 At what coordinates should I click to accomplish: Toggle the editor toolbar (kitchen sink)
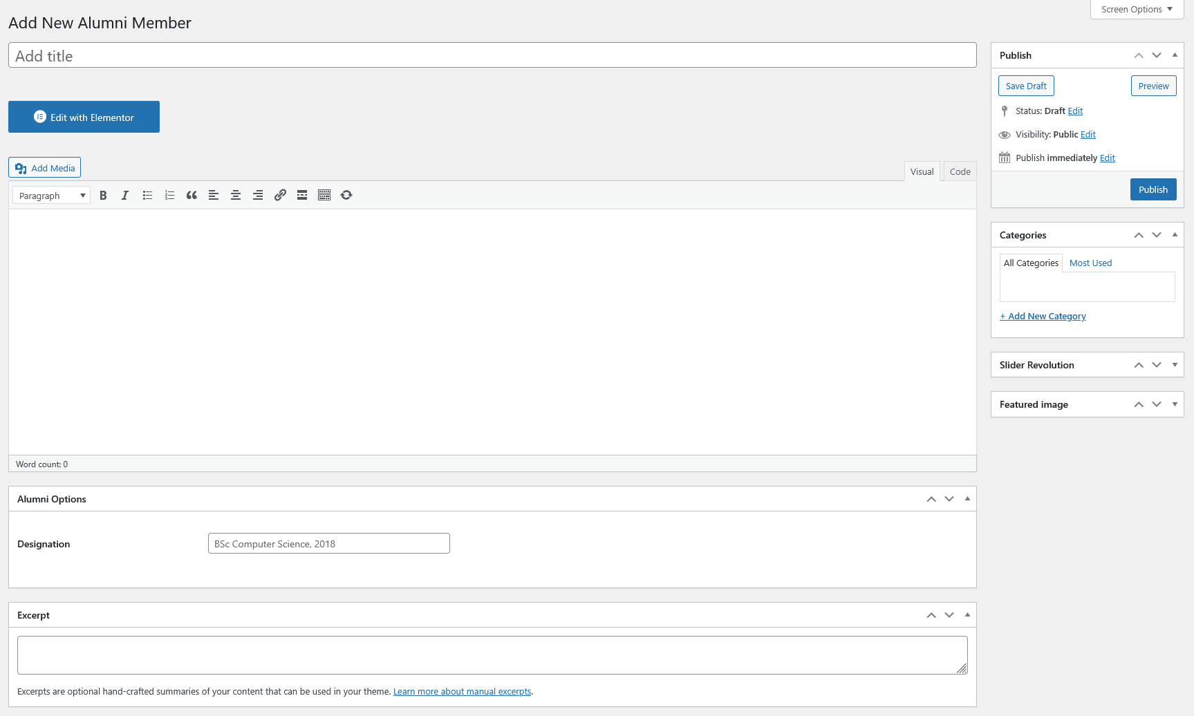click(324, 196)
